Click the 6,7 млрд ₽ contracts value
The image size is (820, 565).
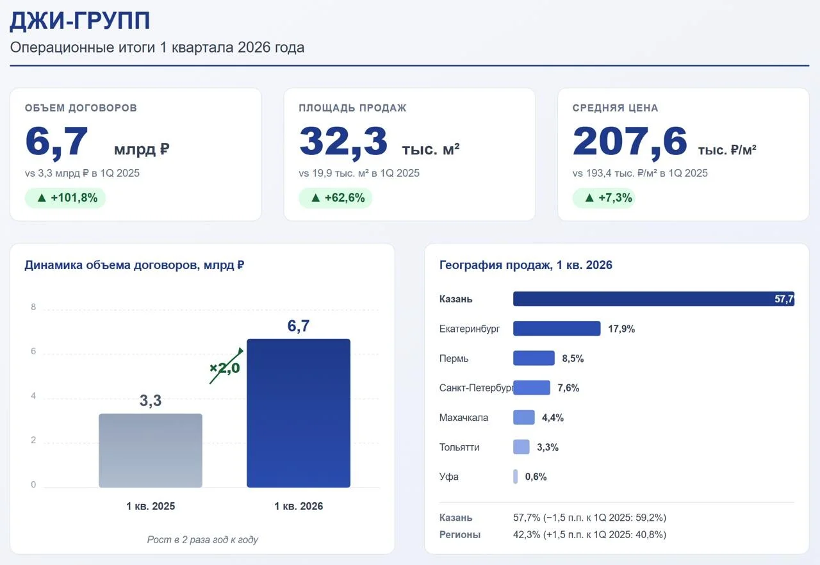(x=97, y=142)
